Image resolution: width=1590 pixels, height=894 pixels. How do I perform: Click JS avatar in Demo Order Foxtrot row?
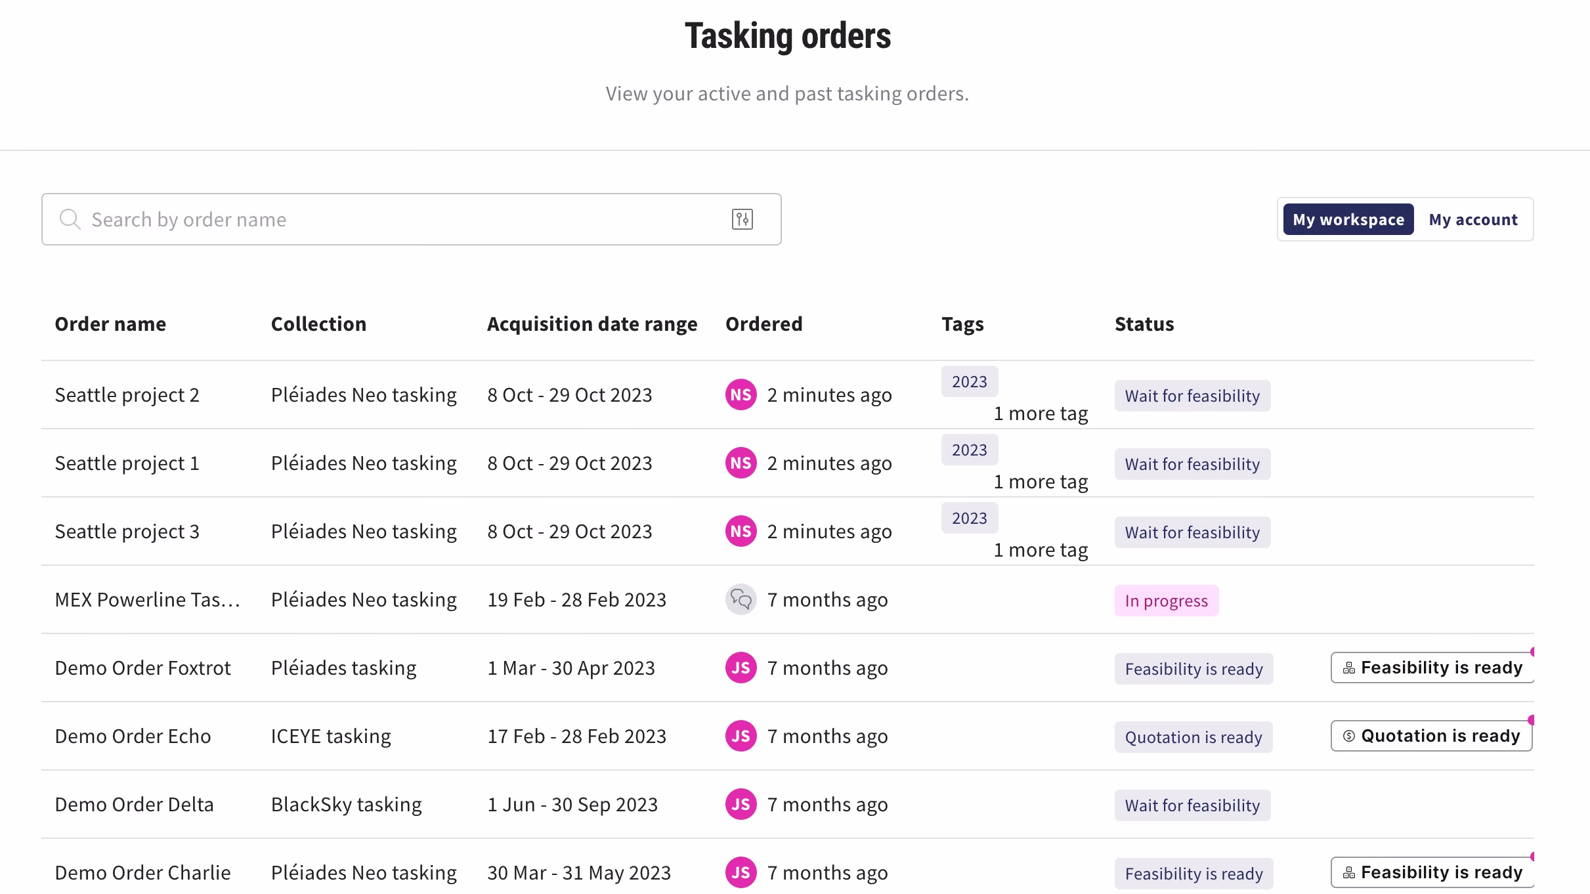coord(741,668)
